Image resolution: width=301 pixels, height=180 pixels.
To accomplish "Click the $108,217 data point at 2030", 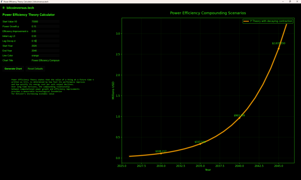I will coord(161,154).
